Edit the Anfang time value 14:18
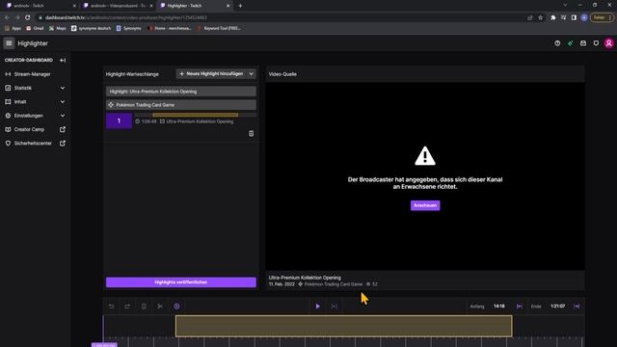Screen dimensions: 617x347 (499, 307)
